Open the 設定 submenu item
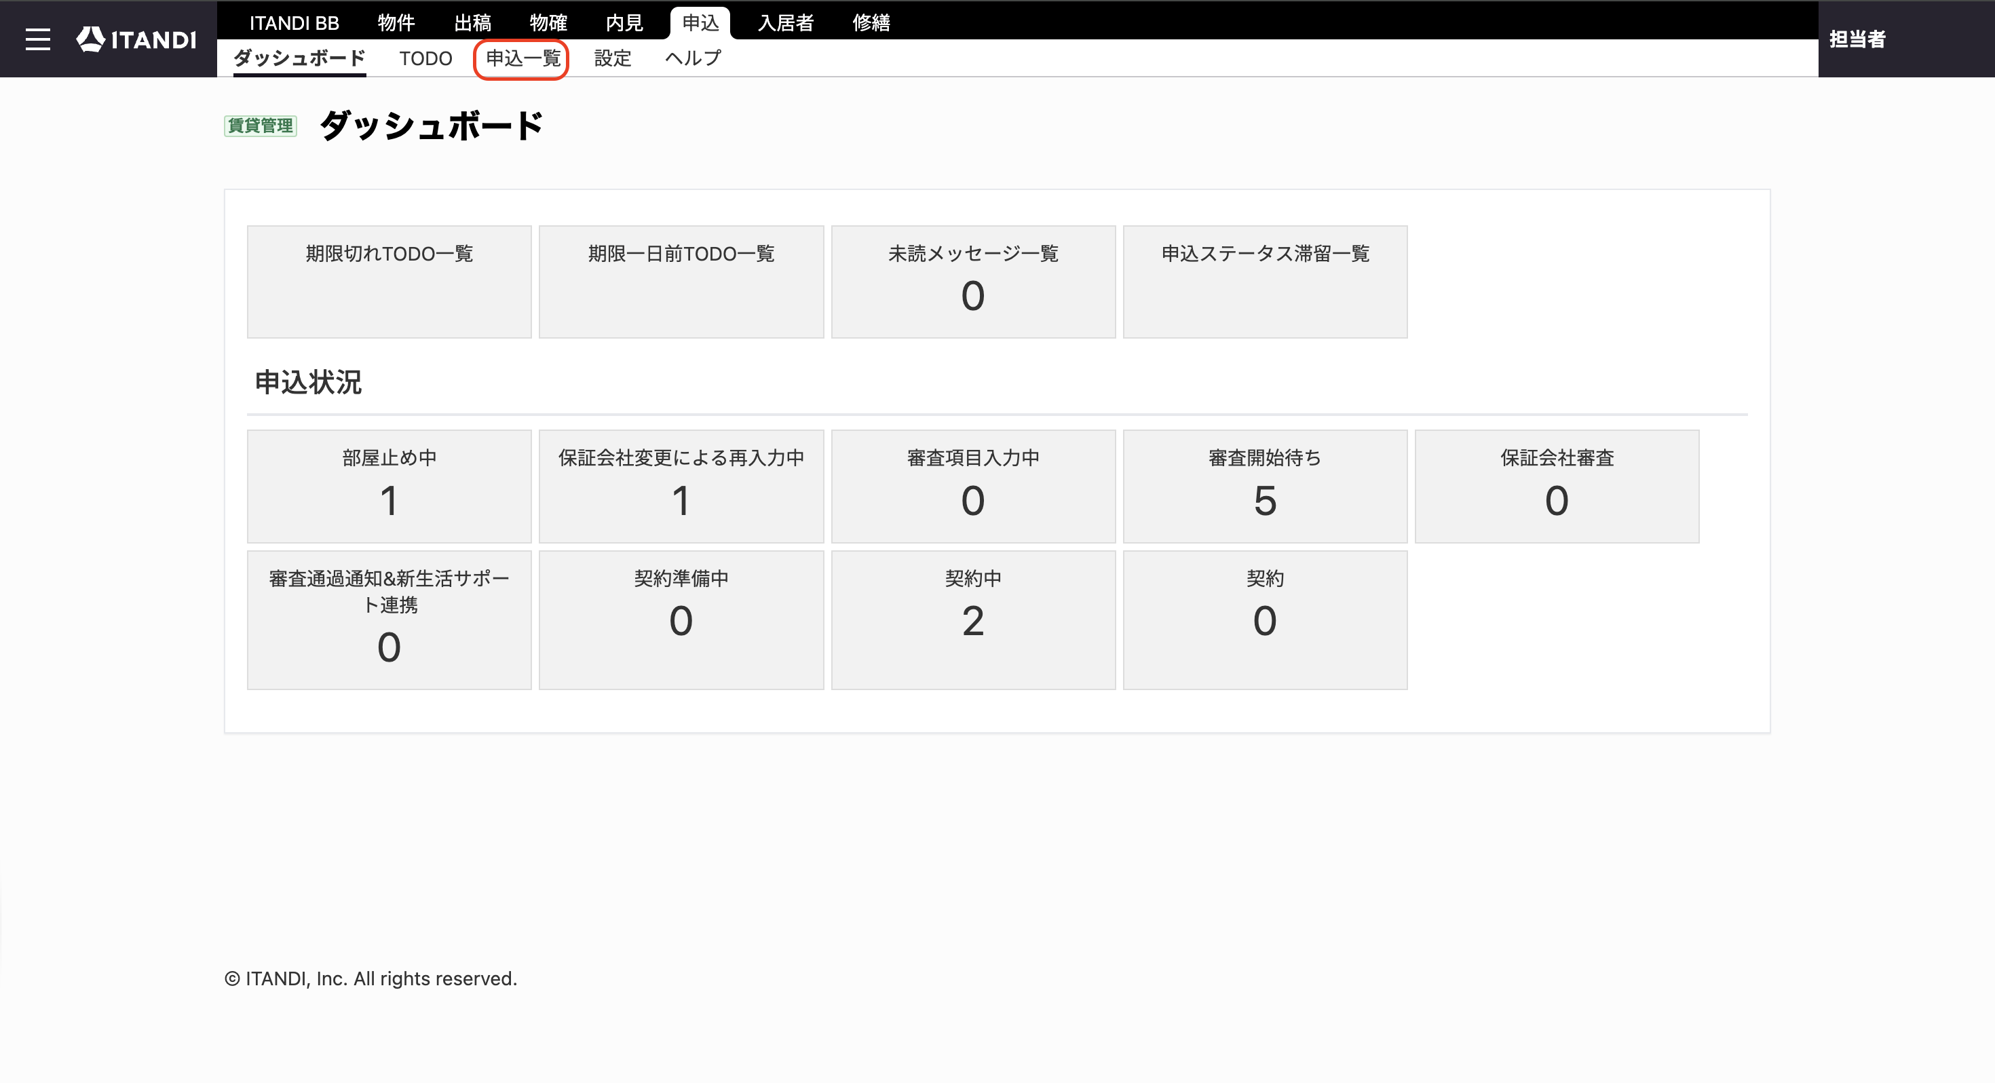 [x=613, y=58]
